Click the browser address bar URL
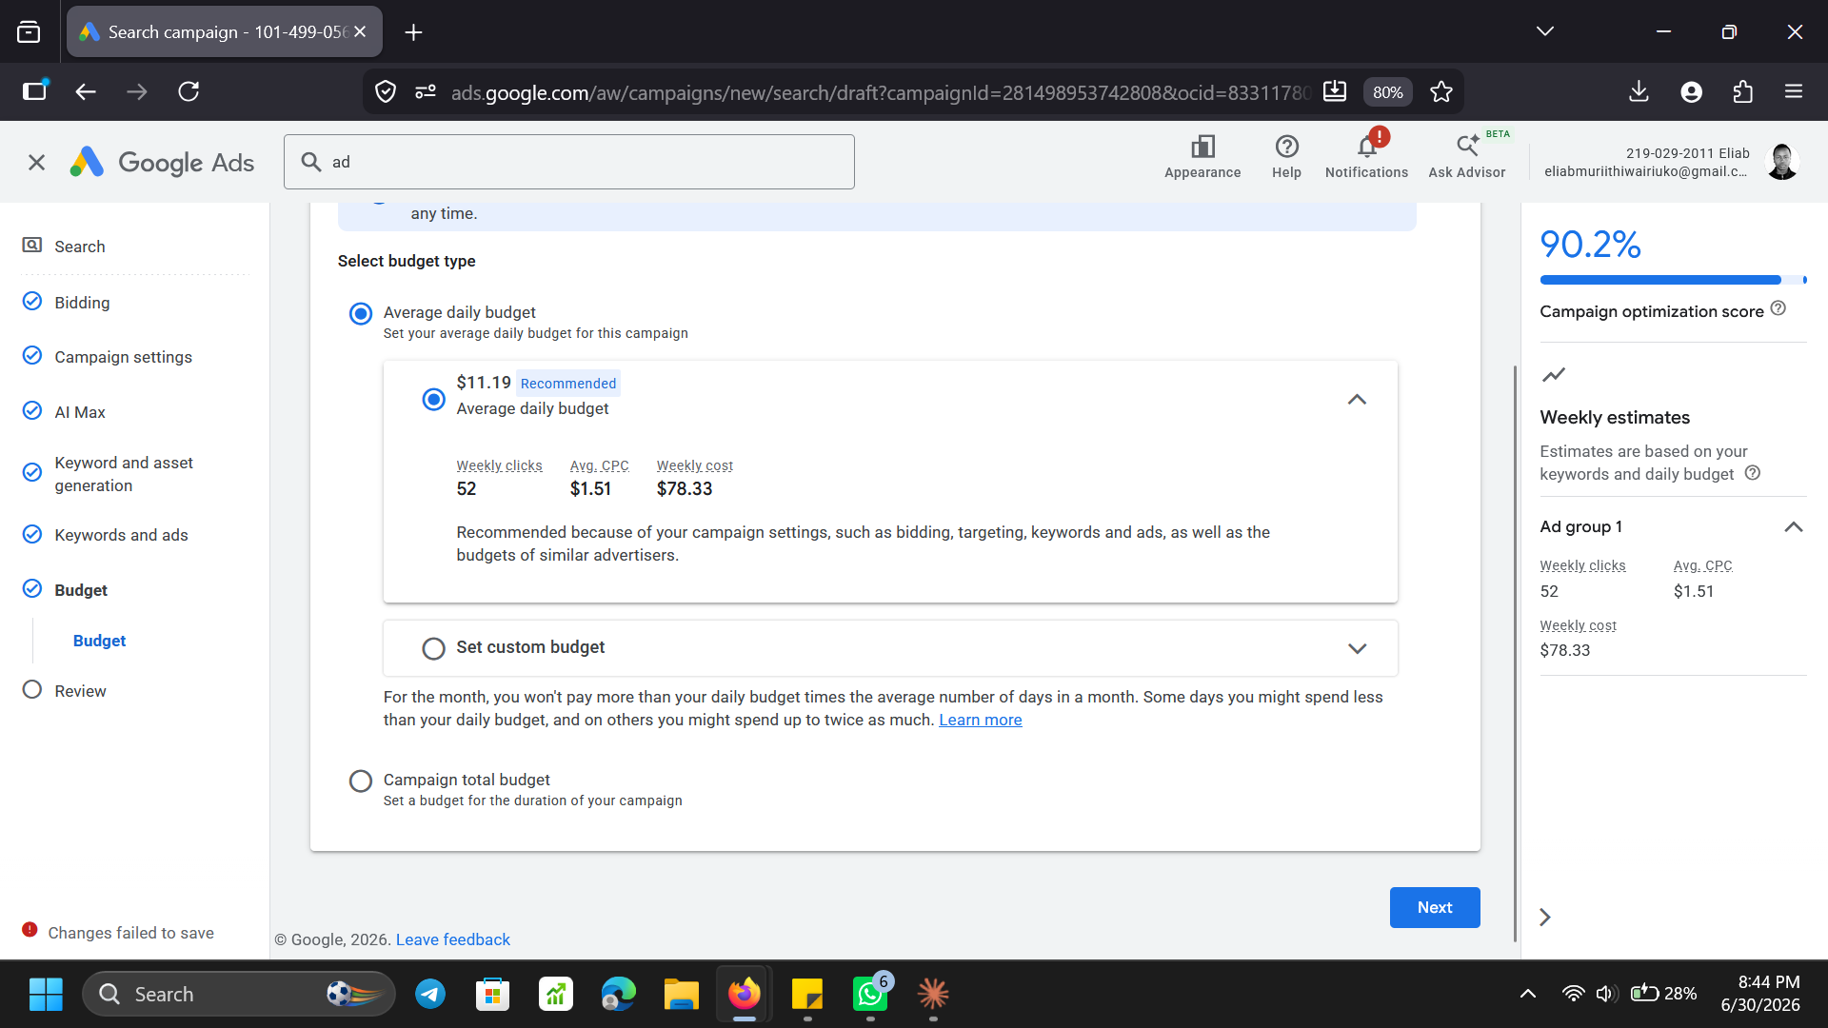The width and height of the screenshot is (1828, 1028). click(x=880, y=92)
